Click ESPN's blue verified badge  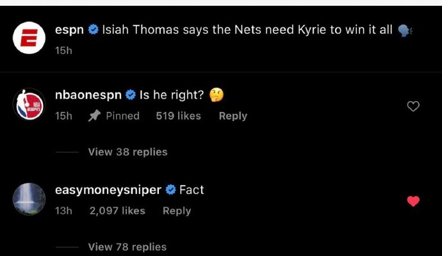click(x=94, y=30)
